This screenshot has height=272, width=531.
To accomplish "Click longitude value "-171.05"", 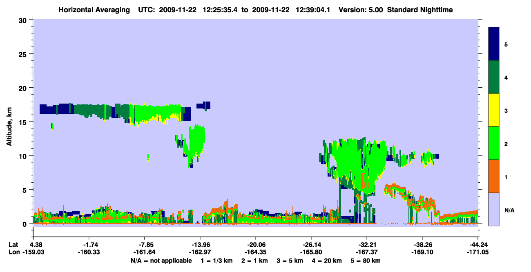I will pos(478,252).
